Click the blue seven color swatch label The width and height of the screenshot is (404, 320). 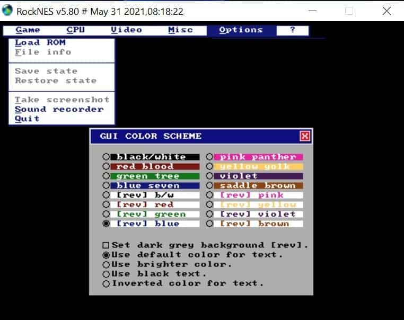[x=155, y=185]
